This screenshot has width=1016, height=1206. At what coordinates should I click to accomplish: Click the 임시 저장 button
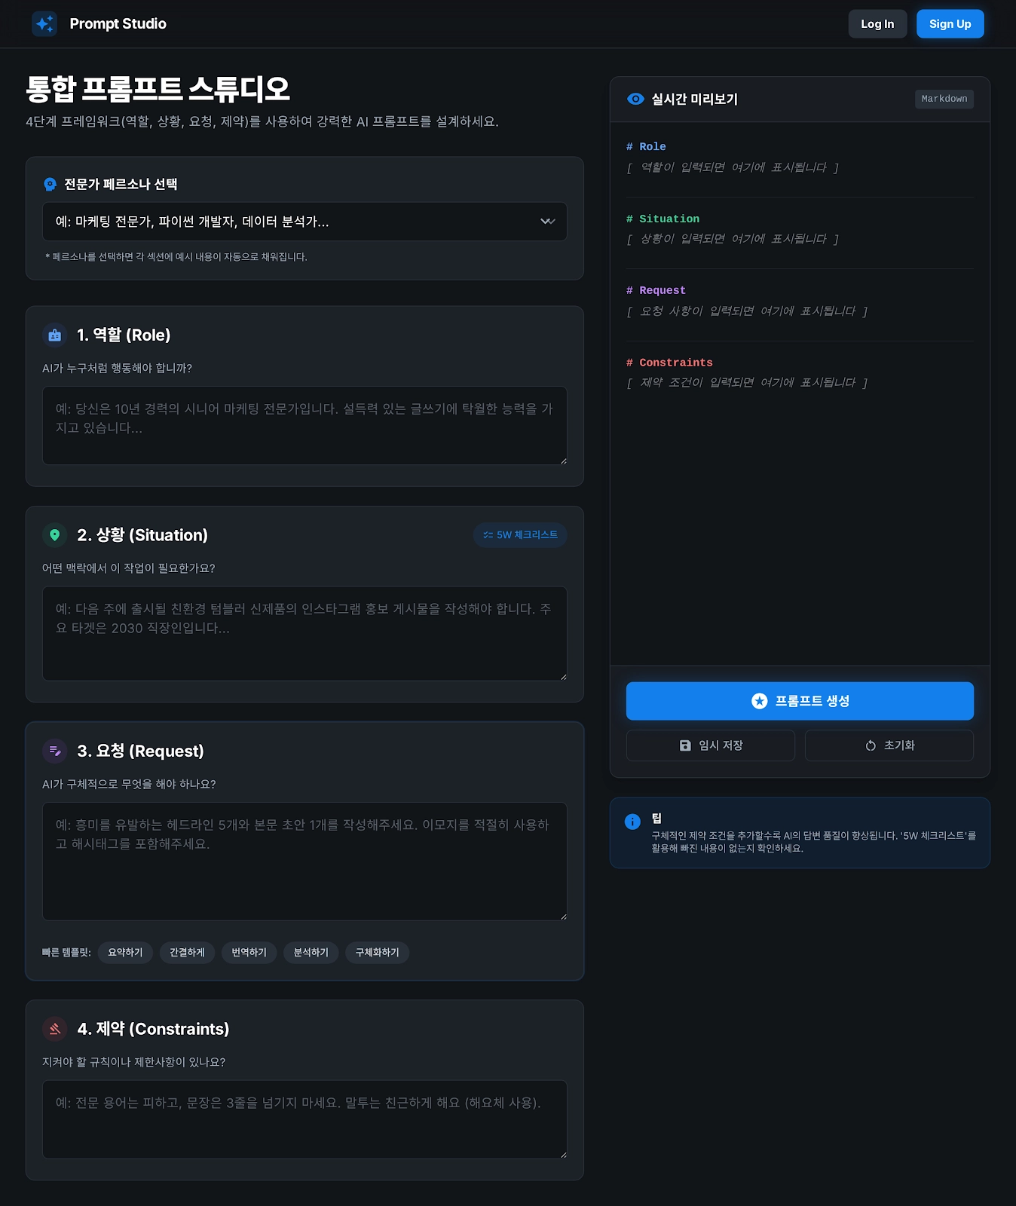pyautogui.click(x=711, y=745)
